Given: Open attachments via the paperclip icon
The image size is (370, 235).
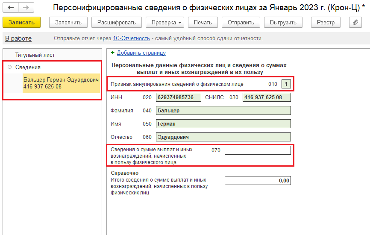Looking at the screenshot, I should click(355, 23).
